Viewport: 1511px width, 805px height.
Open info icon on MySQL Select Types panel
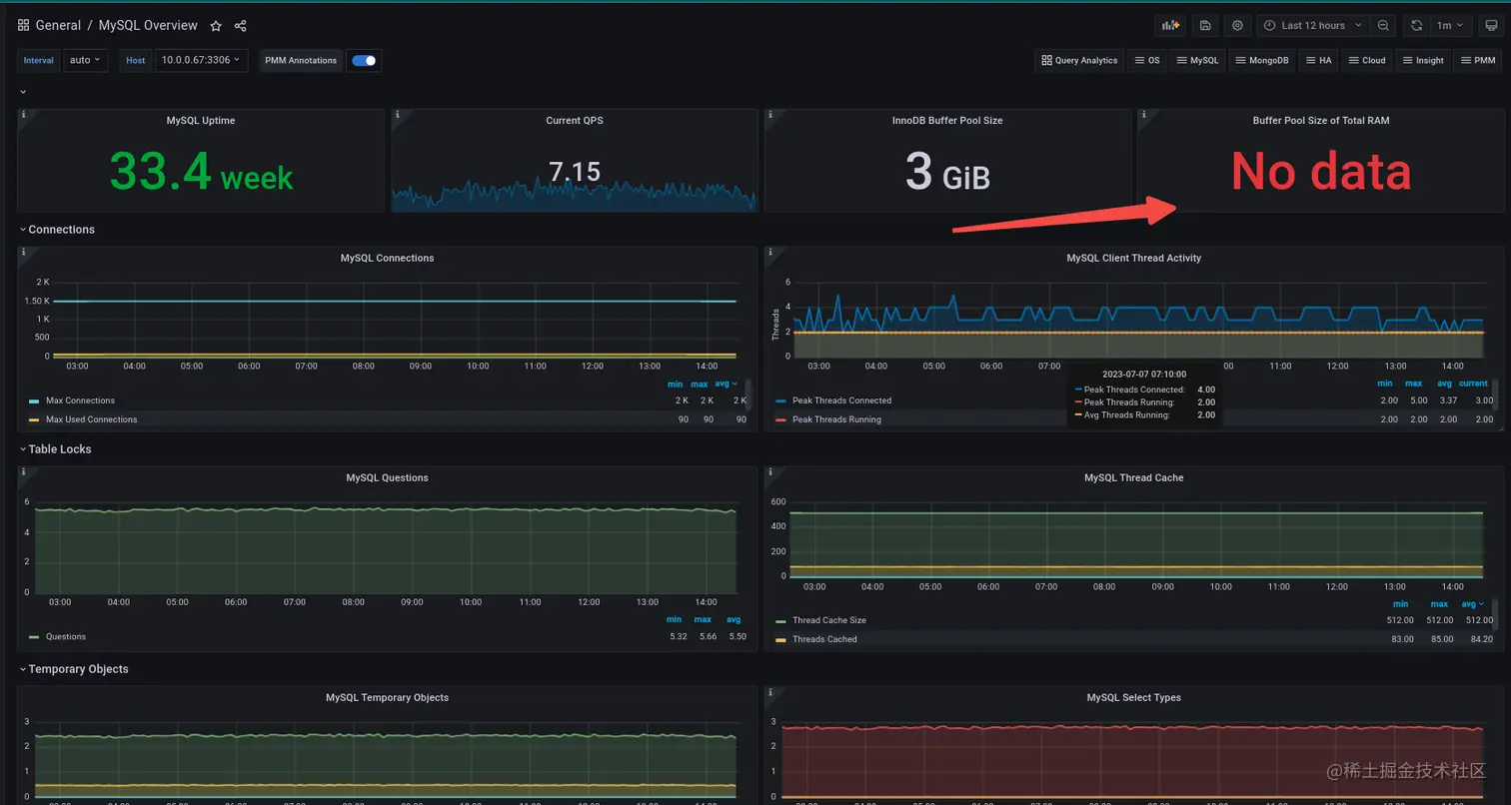[x=770, y=691]
